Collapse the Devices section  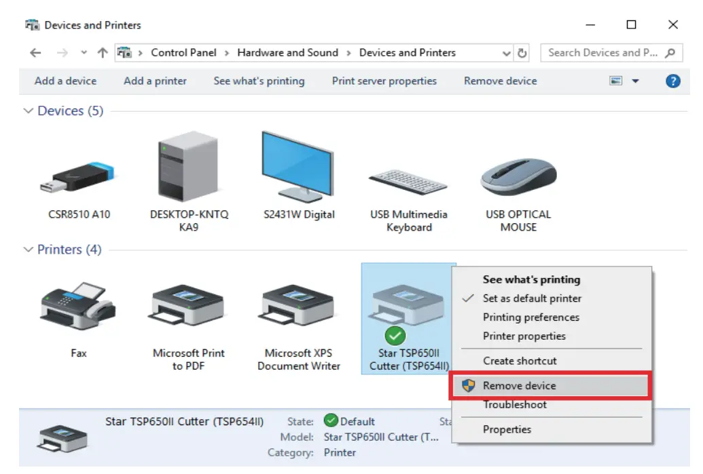(28, 111)
